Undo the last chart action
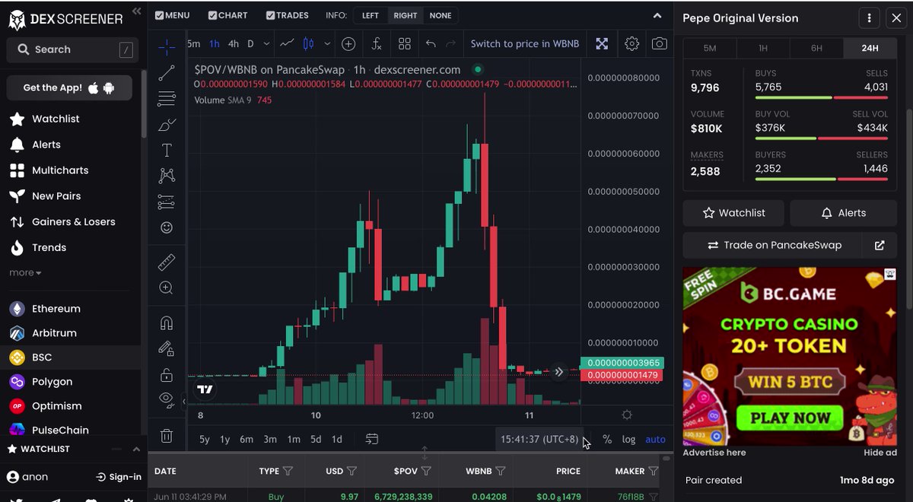 pyautogui.click(x=431, y=44)
